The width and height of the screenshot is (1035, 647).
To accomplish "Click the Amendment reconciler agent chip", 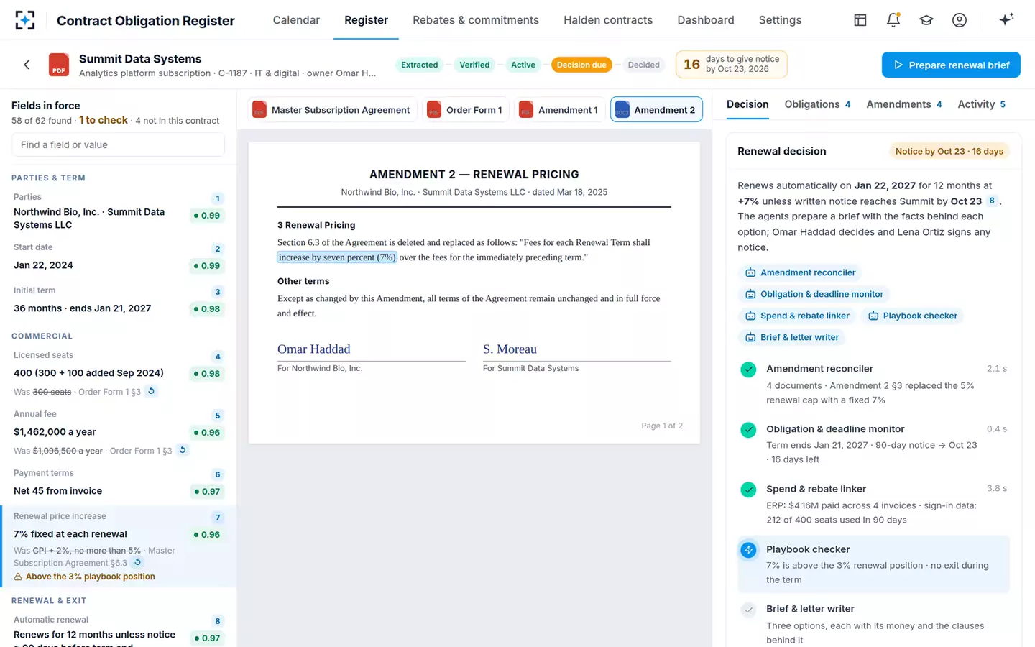I will pos(800,272).
